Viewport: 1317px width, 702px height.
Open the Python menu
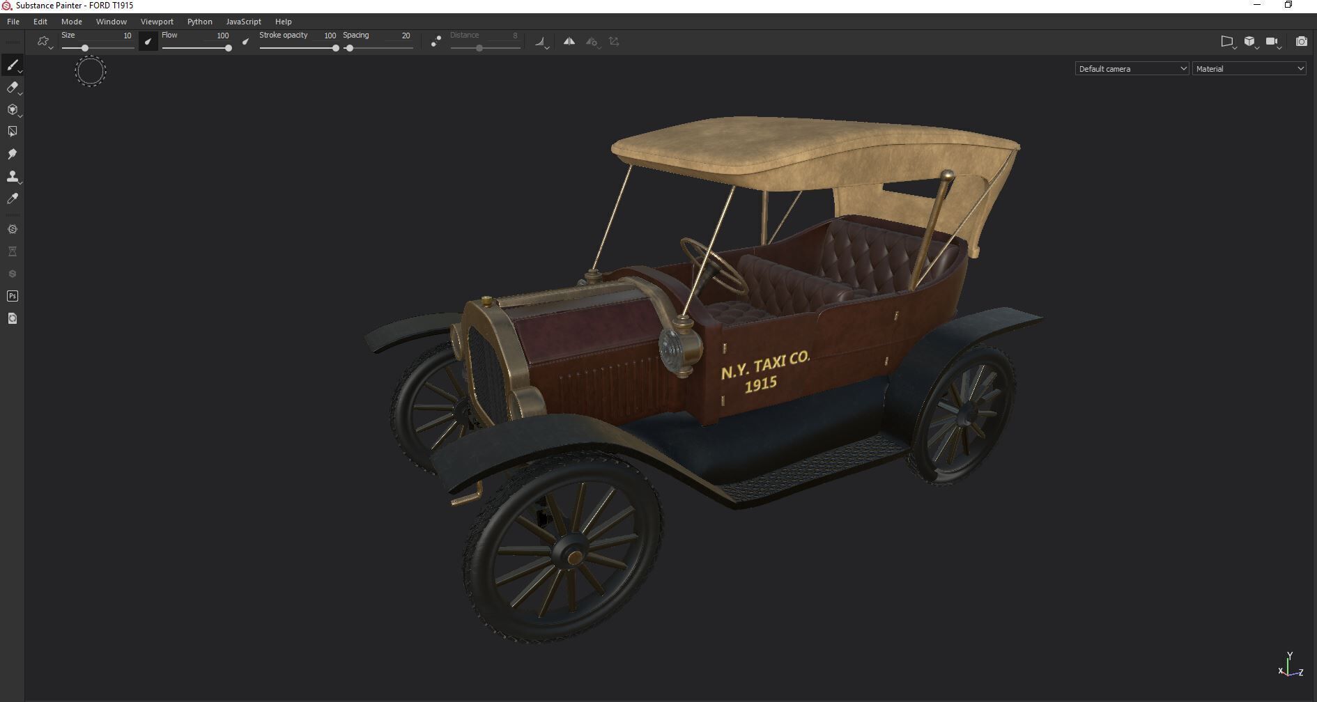[x=200, y=22]
